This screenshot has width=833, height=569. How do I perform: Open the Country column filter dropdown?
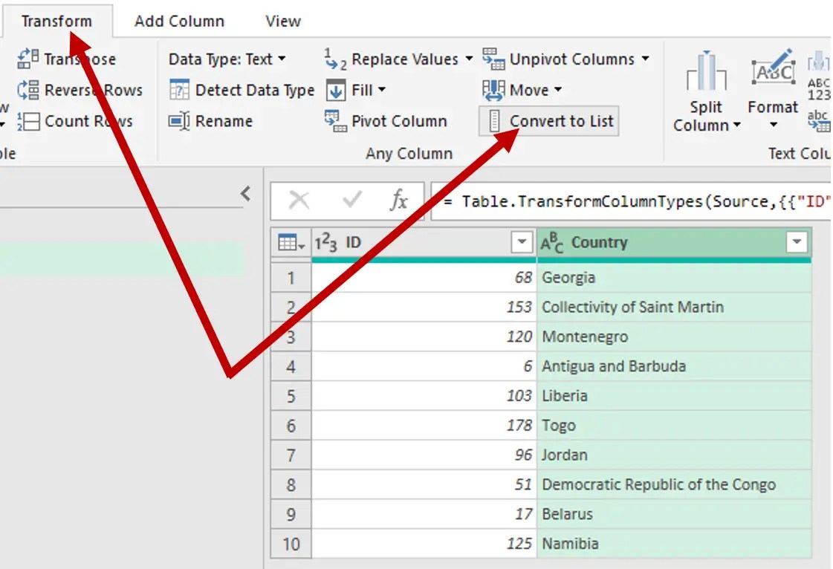click(x=797, y=242)
